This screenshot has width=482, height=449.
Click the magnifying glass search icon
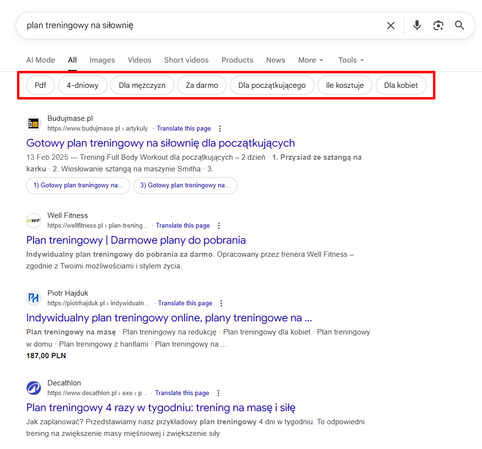[x=459, y=25]
